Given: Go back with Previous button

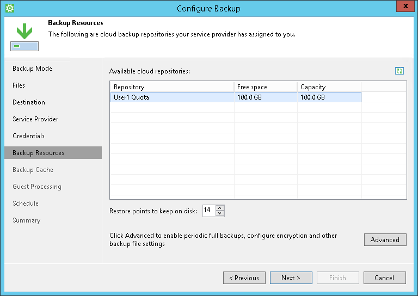Looking at the screenshot, I should coord(244,278).
